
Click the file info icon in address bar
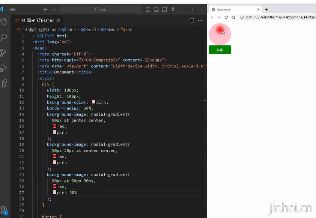point(242,17)
